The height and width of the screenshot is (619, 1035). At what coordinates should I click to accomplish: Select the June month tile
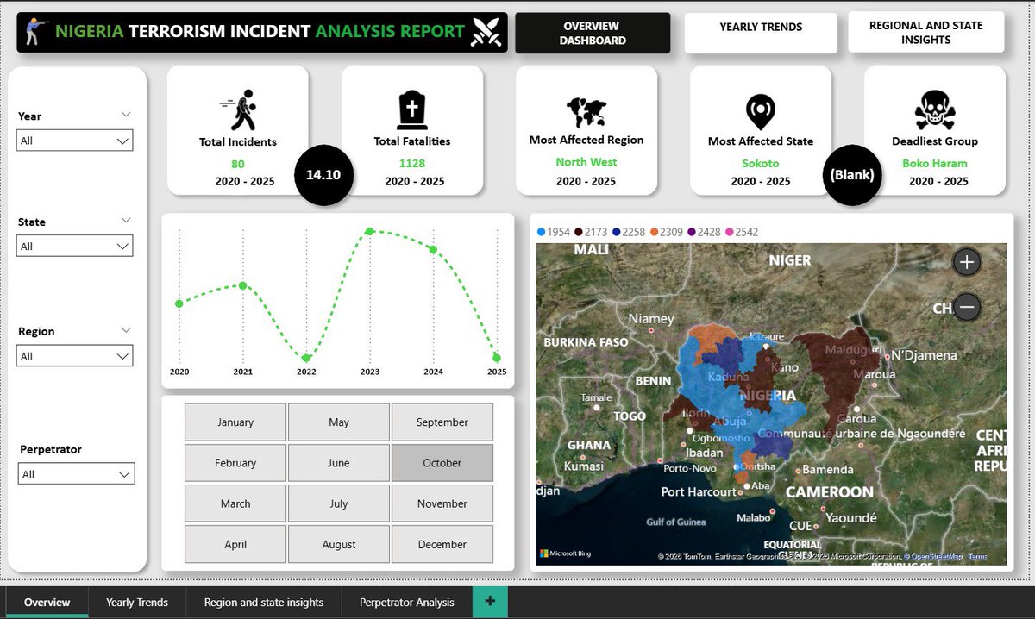click(x=339, y=463)
